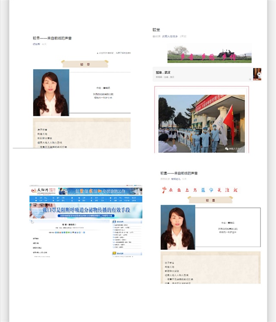Image resolution: width=276 pixels, height=322 pixels.
Task: Click the top-left woman's portrait photo
Action: 51,92
